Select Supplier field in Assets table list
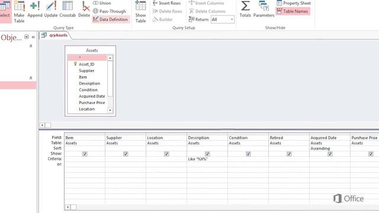Viewport: 379px width, 213px height. 86,71
